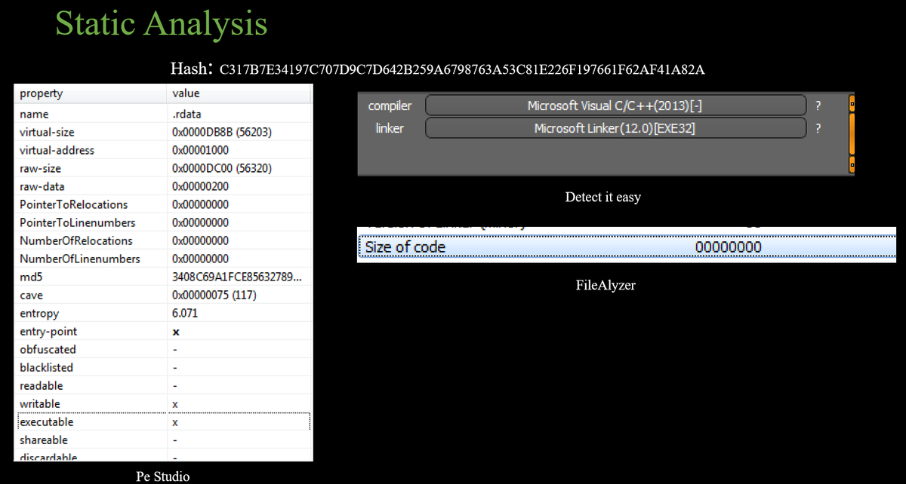This screenshot has height=484, width=906.
Task: Select the "name" property row
Action: click(163, 115)
